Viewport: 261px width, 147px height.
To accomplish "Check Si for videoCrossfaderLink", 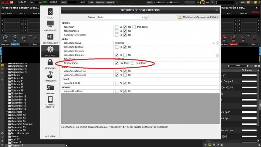I will click(x=117, y=71).
